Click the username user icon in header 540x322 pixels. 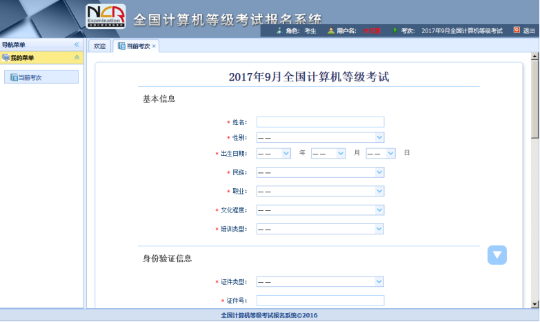331,30
